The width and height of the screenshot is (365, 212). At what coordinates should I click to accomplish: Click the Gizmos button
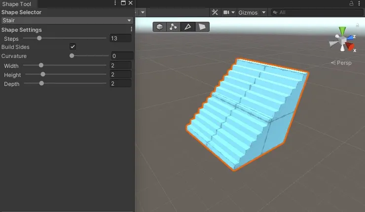tap(248, 12)
